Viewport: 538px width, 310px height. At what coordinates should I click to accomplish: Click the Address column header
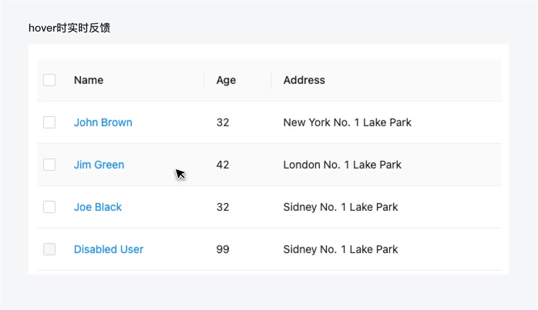point(304,80)
